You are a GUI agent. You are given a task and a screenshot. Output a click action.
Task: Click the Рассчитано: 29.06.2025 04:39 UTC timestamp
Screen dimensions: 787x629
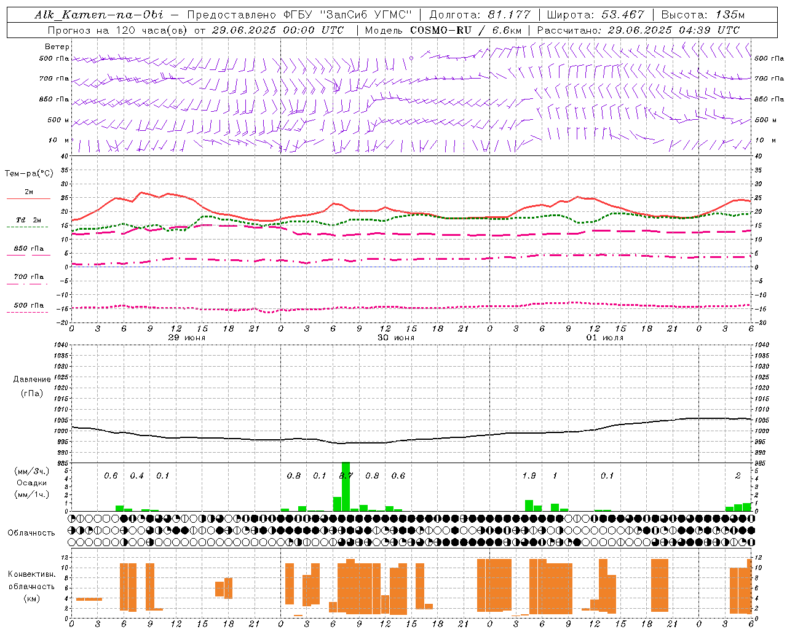pos(638,30)
